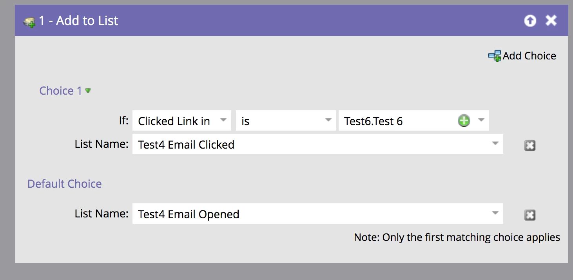
Task: Open the Test4 Email Clicked list dropdown
Action: click(495, 143)
